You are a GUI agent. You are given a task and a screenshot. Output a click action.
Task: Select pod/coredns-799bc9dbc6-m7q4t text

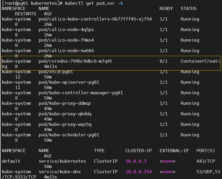click(x=75, y=61)
